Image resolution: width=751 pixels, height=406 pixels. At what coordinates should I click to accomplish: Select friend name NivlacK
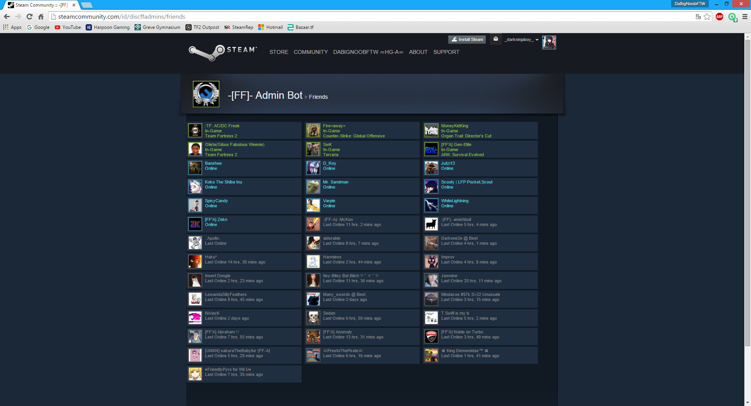point(212,313)
